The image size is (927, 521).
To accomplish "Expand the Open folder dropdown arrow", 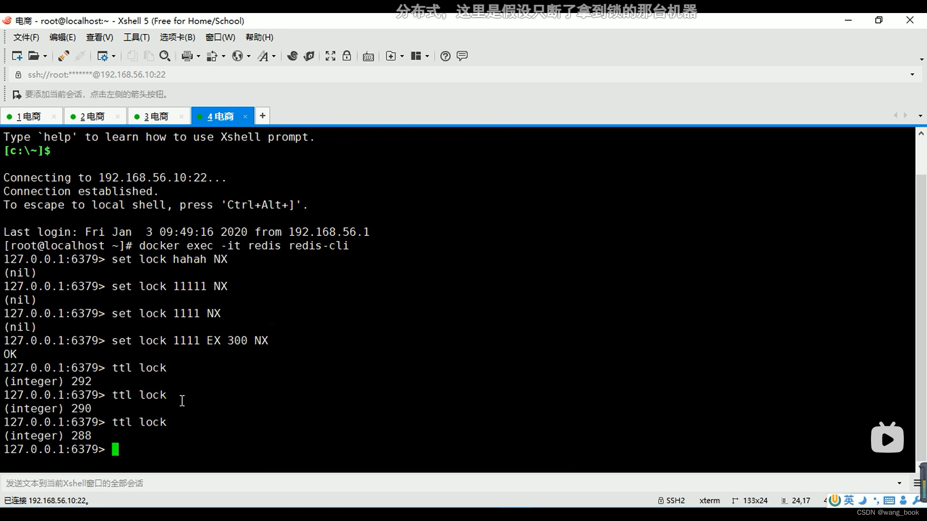I will pyautogui.click(x=45, y=56).
